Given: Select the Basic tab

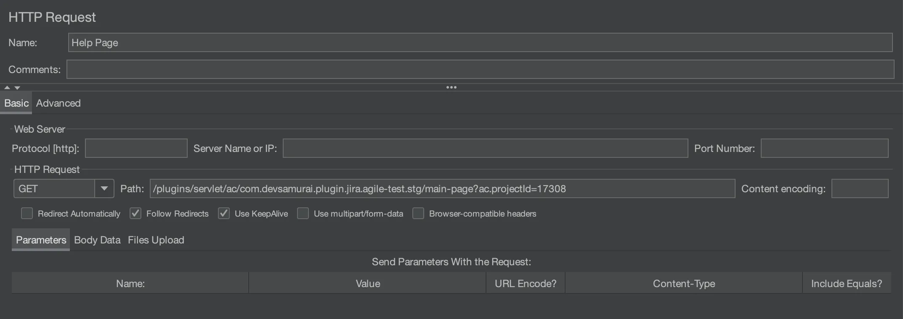Looking at the screenshot, I should [16, 103].
